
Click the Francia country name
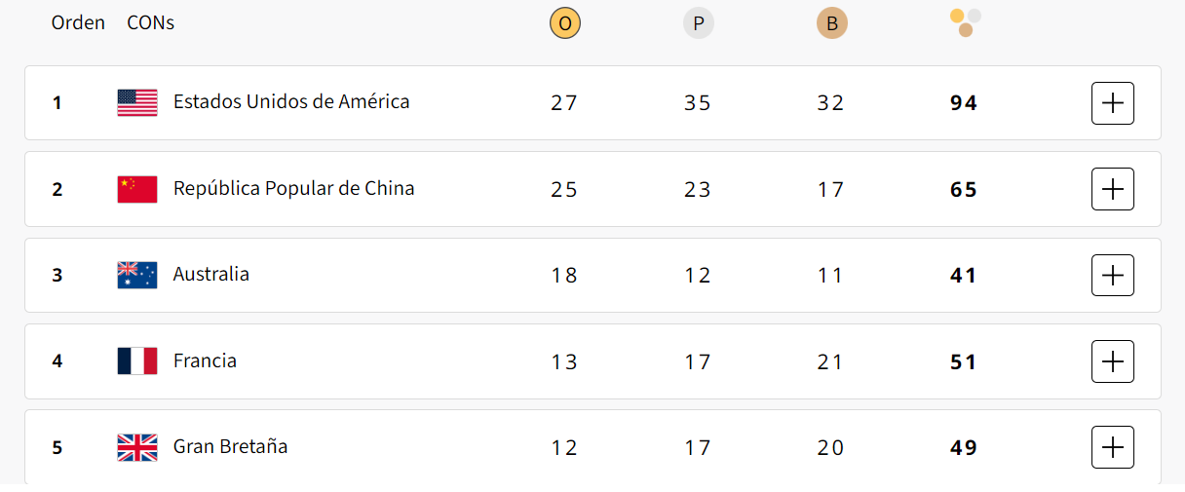(x=205, y=360)
